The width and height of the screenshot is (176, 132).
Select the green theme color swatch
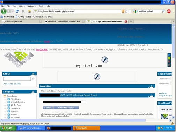[169, 58]
